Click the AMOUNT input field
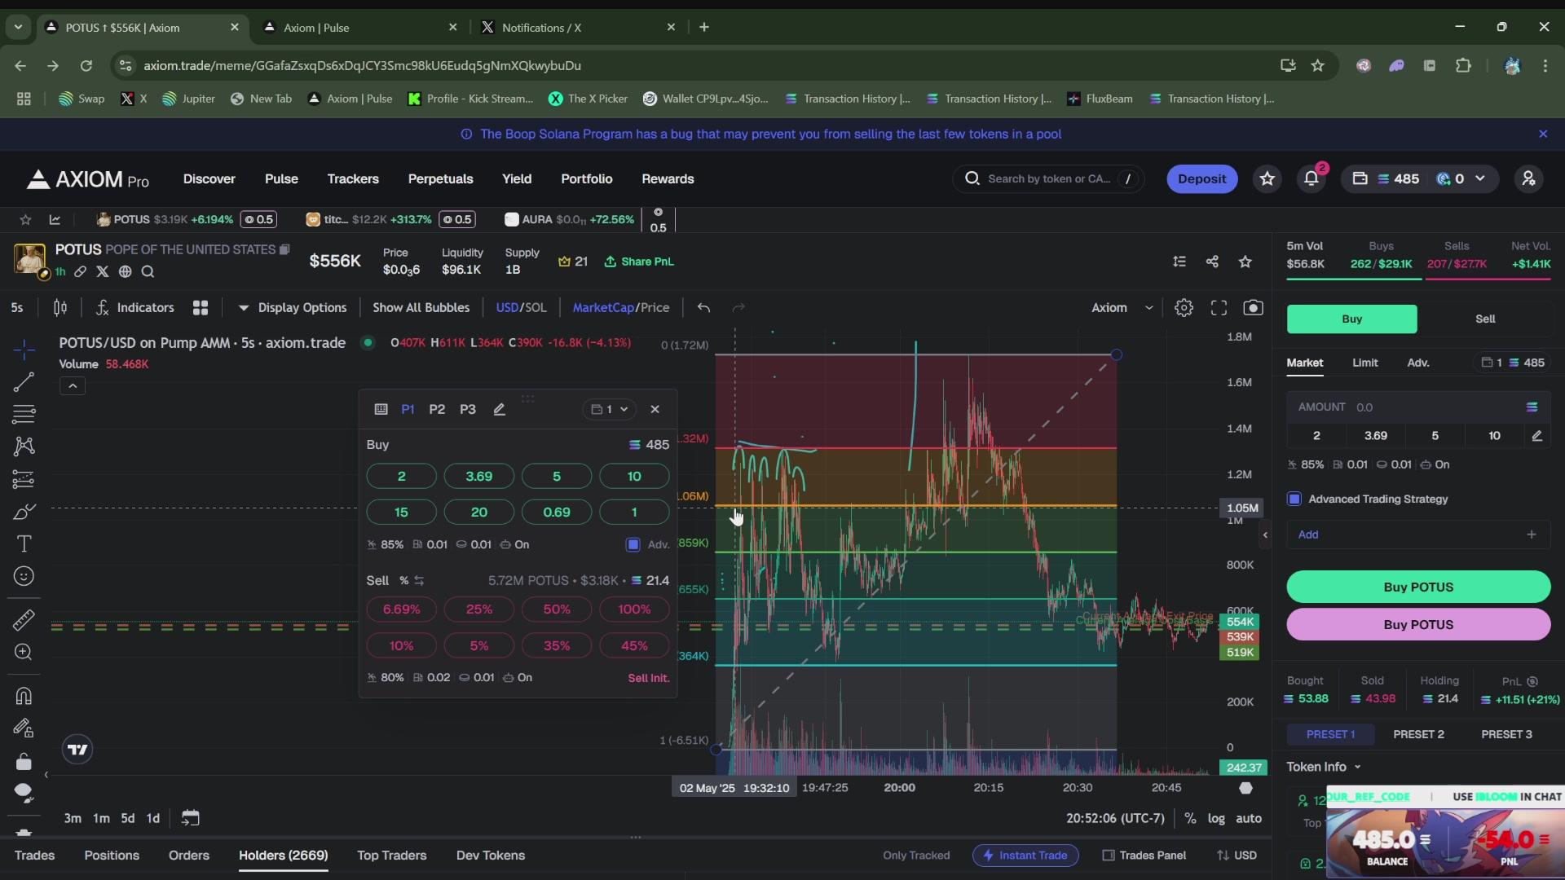1565x880 pixels. point(1418,407)
